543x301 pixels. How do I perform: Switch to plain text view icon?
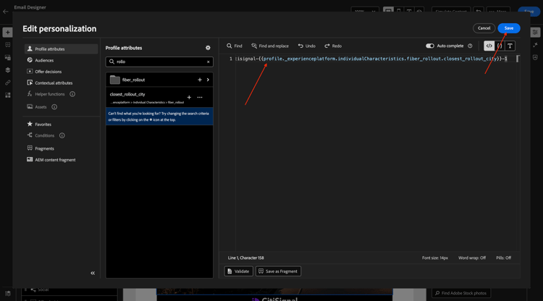point(510,46)
